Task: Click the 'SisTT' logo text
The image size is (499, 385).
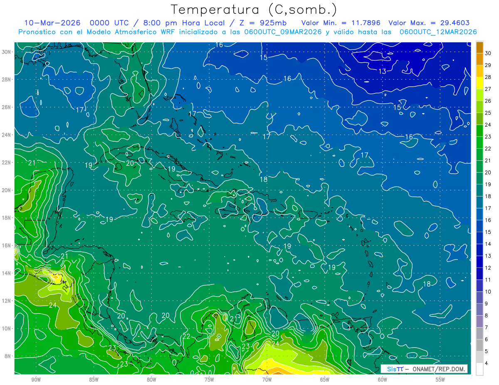Action: point(395,369)
